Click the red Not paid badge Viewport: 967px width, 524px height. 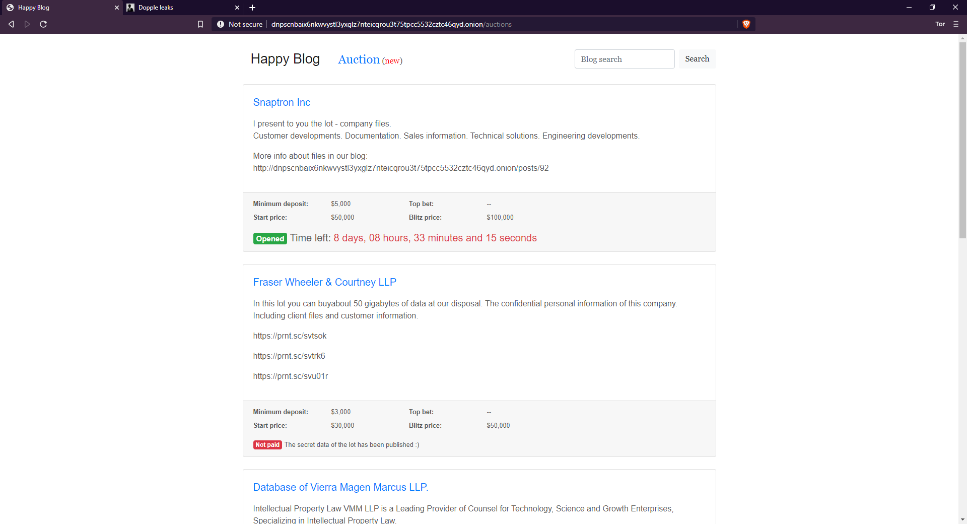click(267, 445)
